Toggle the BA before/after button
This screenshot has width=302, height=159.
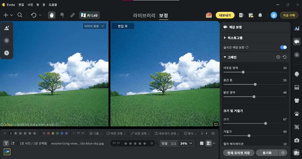(209, 143)
